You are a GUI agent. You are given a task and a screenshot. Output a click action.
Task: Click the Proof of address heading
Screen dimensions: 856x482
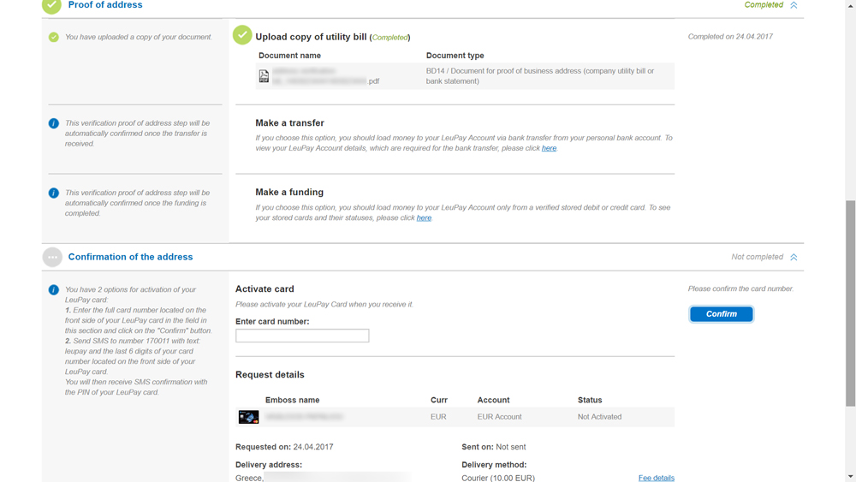click(x=104, y=5)
